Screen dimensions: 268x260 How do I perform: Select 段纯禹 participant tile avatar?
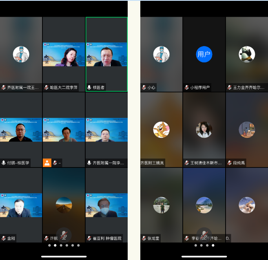click(x=247, y=130)
